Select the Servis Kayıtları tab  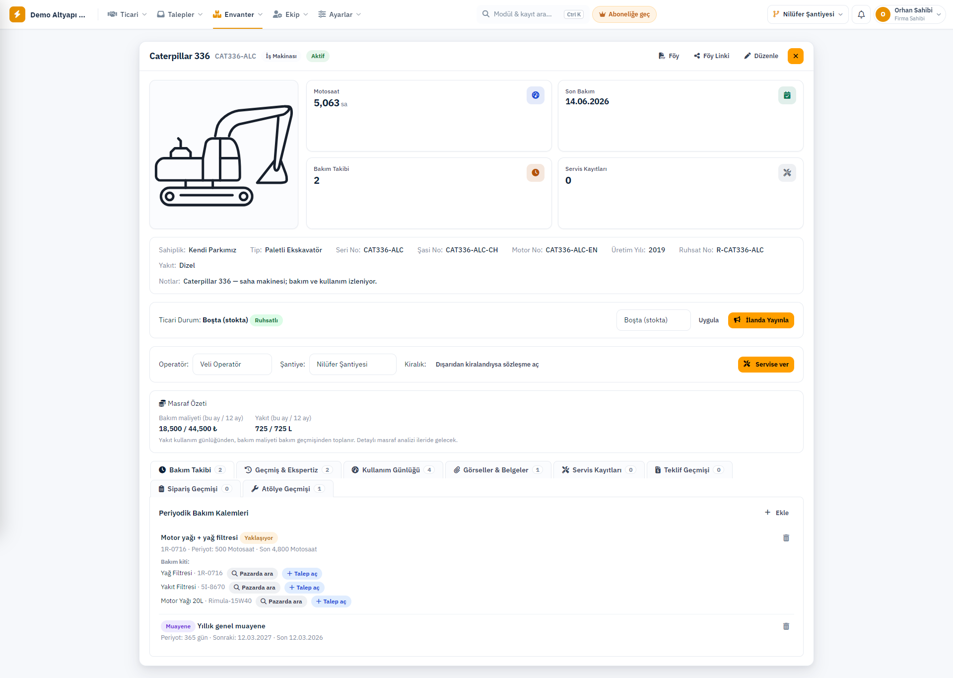coord(599,470)
